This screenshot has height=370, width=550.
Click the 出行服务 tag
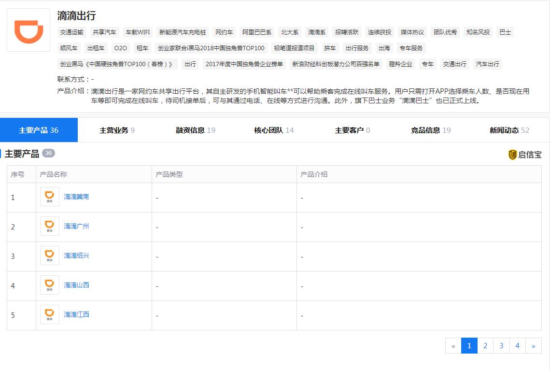pos(357,48)
